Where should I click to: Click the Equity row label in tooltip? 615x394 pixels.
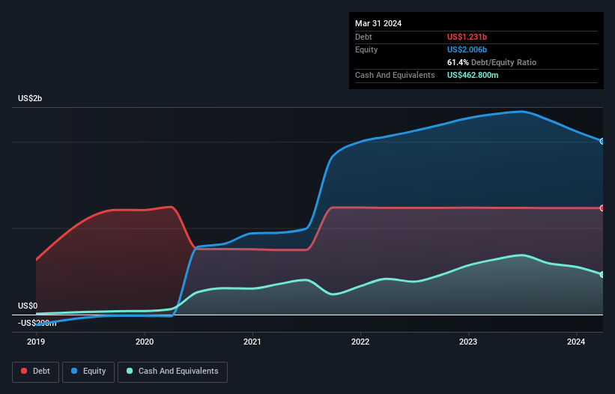366,49
